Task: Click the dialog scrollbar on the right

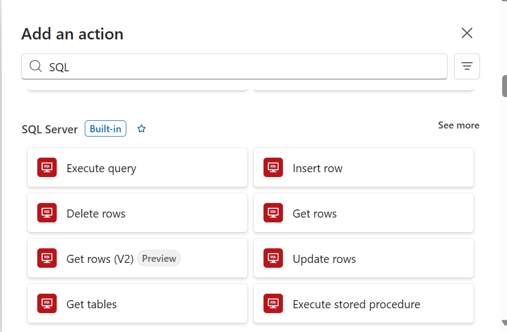Action: (x=504, y=86)
